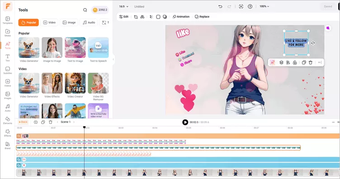Delete the clip in timeline toolbar

click(51, 122)
